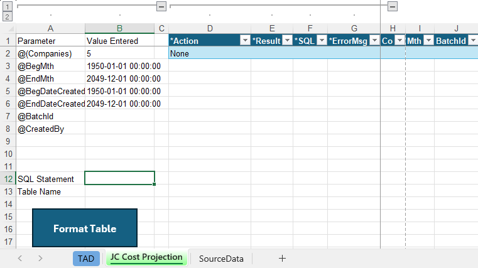The image size is (478, 268).
Task: Select column A header
Action: [51, 28]
